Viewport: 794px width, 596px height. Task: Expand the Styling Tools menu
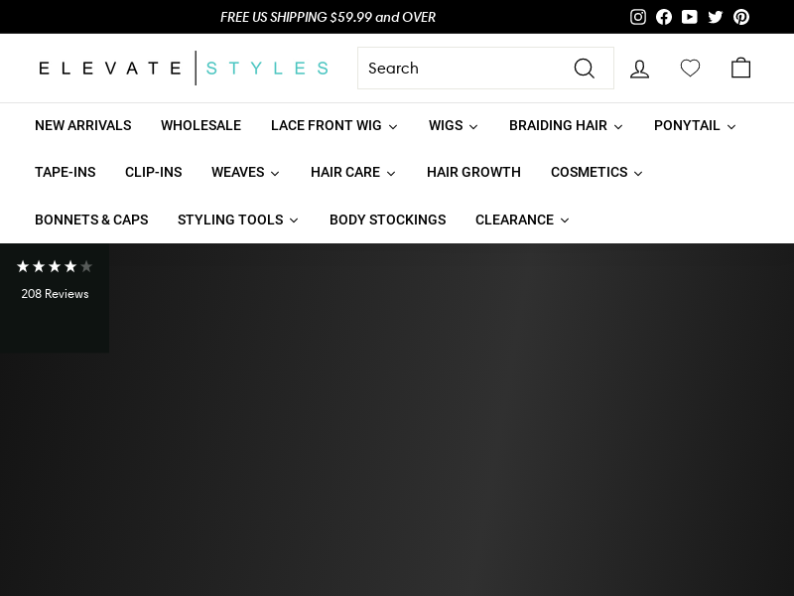coord(238,220)
